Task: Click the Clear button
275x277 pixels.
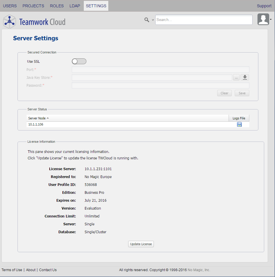Action: 224,93
